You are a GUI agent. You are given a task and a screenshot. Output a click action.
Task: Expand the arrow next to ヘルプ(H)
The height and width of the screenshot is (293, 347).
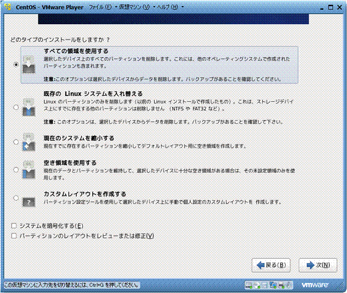tap(183, 7)
